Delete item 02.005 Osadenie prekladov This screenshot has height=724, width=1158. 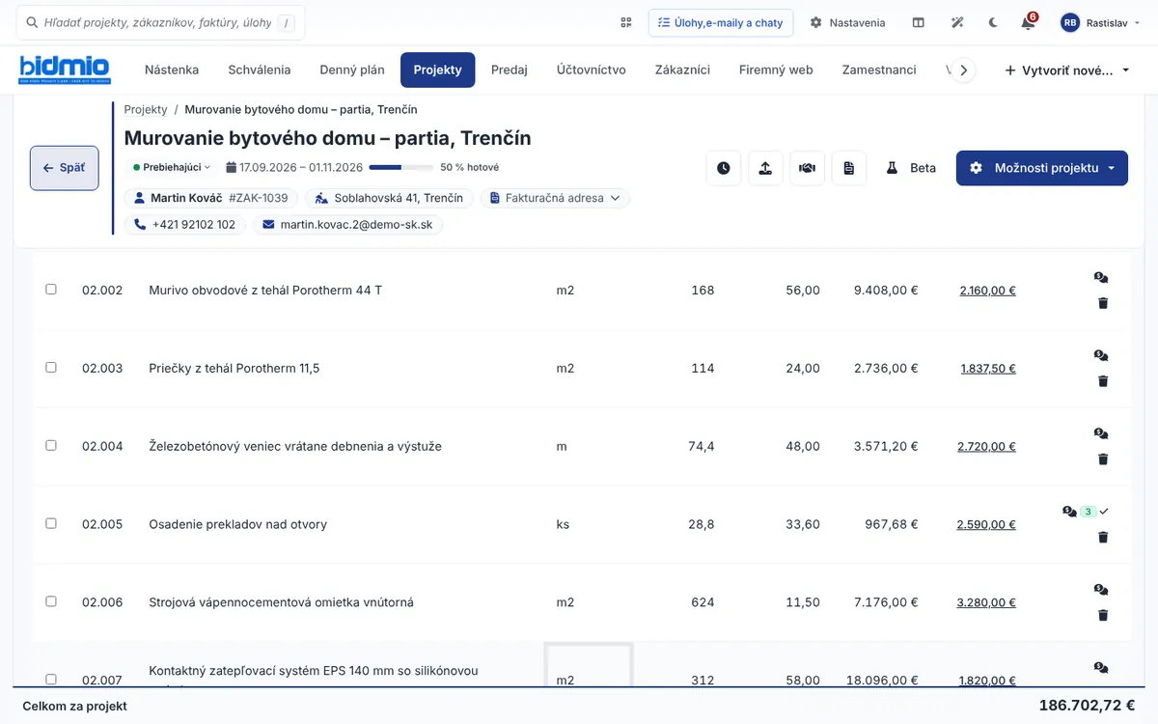[1103, 538]
